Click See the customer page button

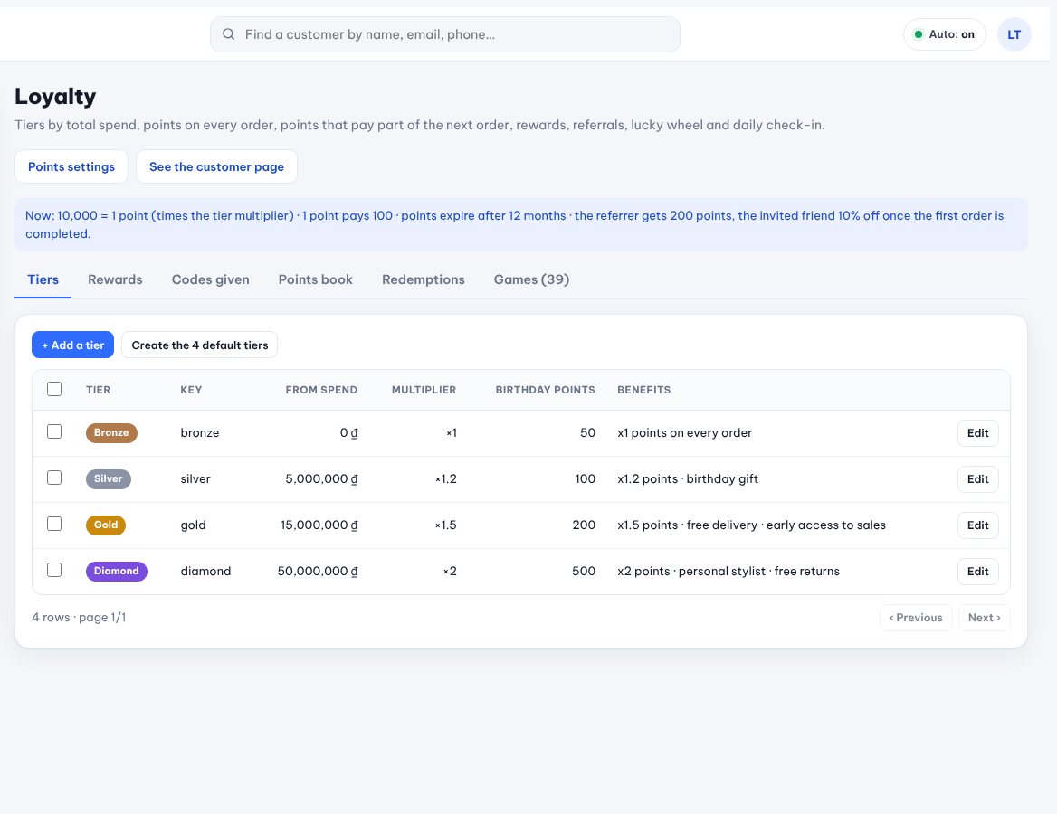point(216,166)
